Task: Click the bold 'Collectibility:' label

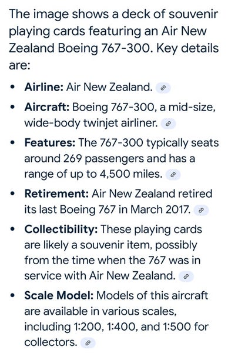Action: (x=61, y=229)
